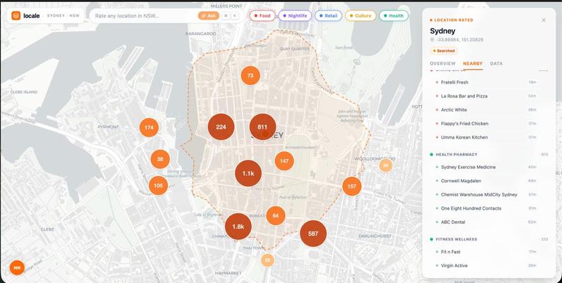562x283 pixels.
Task: Open the 24 cluster near Woolloomooloo
Action: 386,165
